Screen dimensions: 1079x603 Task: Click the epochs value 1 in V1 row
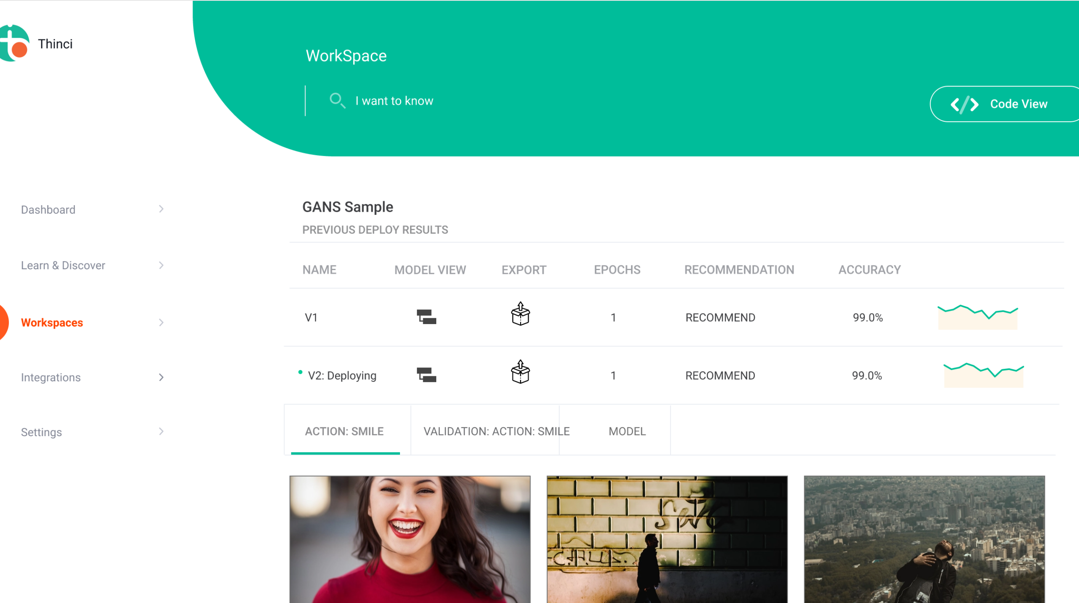[x=613, y=318]
